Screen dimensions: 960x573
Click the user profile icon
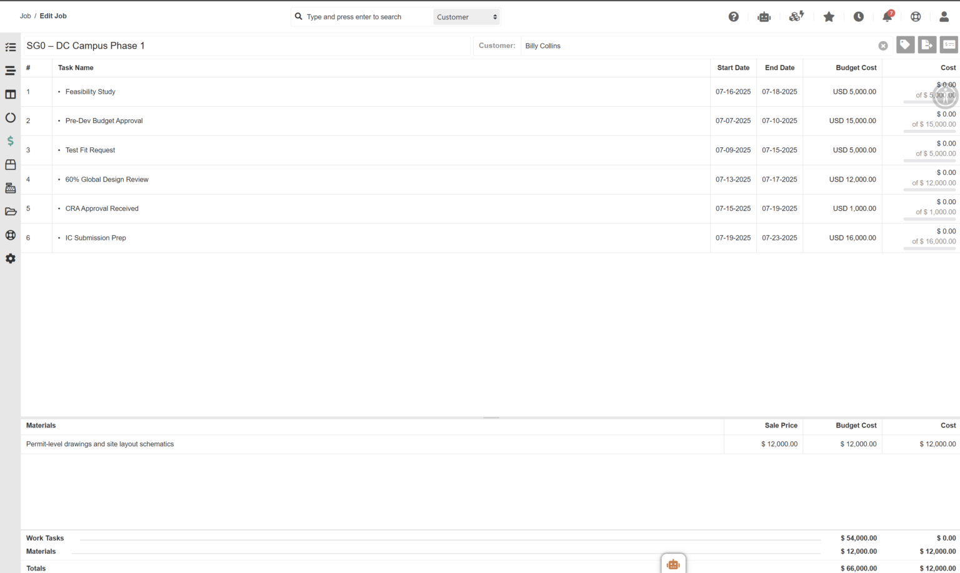click(944, 17)
